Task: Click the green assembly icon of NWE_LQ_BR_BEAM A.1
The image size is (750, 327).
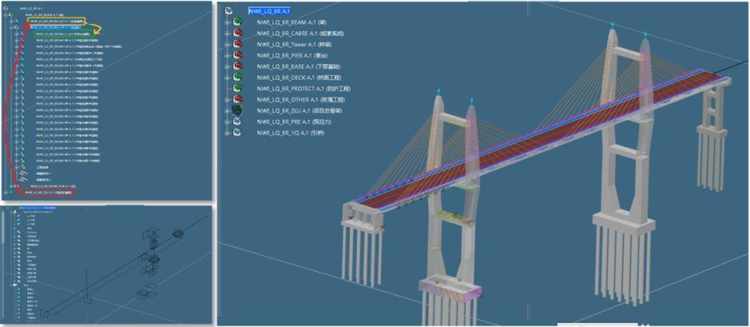Action: pyautogui.click(x=237, y=22)
